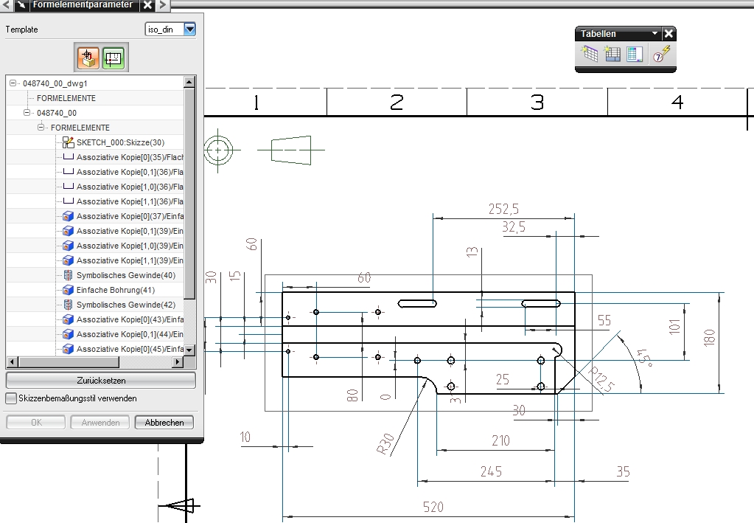Click the thread icon of Symbolisches Gewinde(40)

click(x=69, y=275)
